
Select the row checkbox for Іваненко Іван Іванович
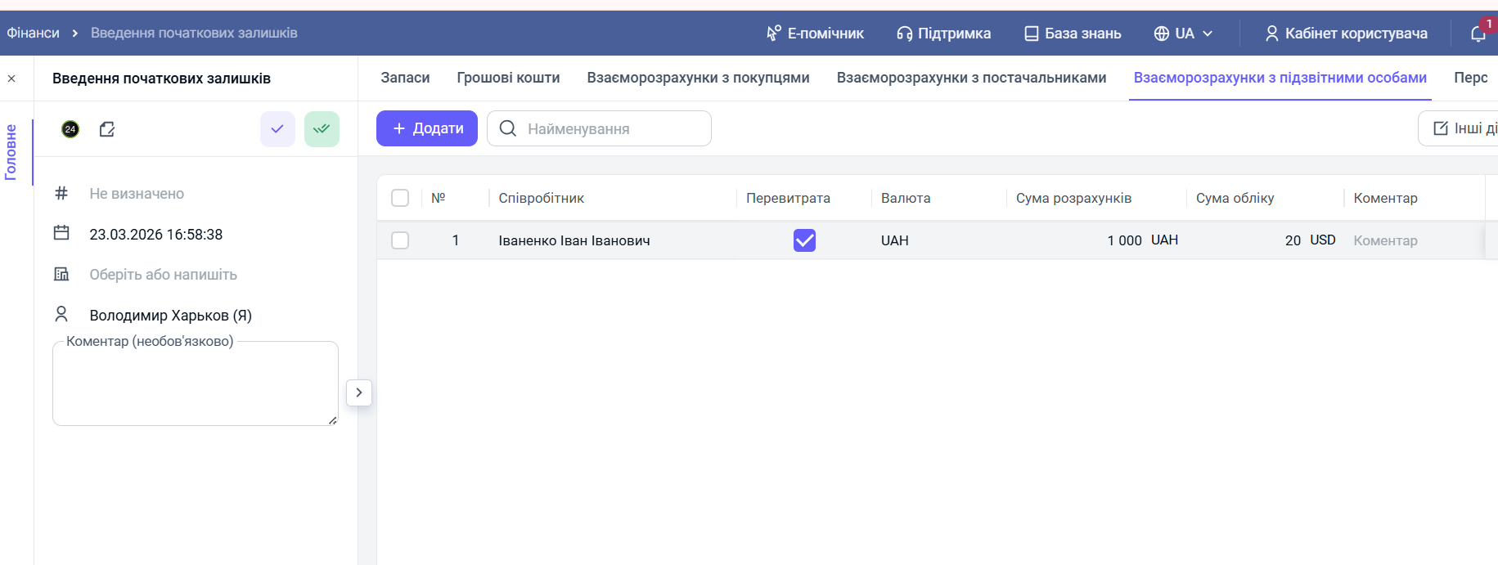point(400,240)
